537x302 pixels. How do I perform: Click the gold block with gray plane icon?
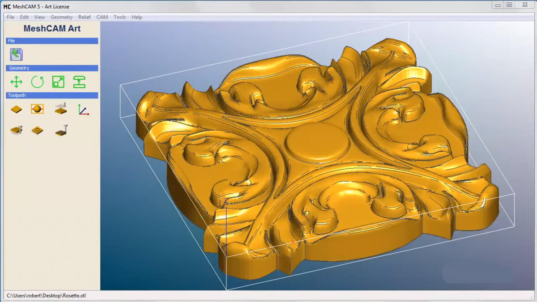point(60,109)
